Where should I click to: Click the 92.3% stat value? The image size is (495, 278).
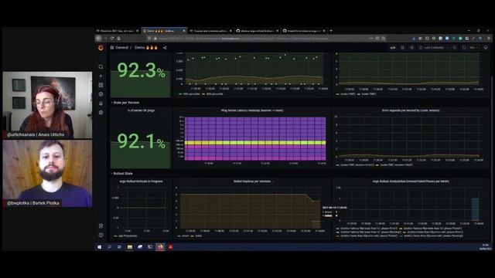click(x=141, y=70)
